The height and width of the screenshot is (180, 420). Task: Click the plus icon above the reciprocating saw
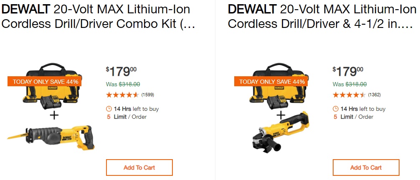point(54,115)
